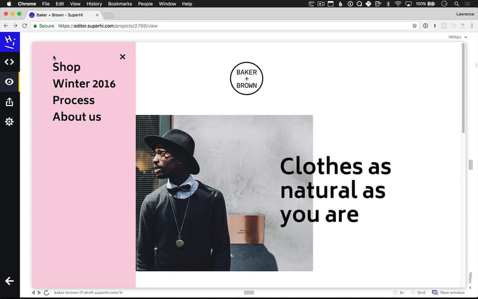This screenshot has width=478, height=299.
Task: Open project settings gear icon
Action: tap(9, 122)
